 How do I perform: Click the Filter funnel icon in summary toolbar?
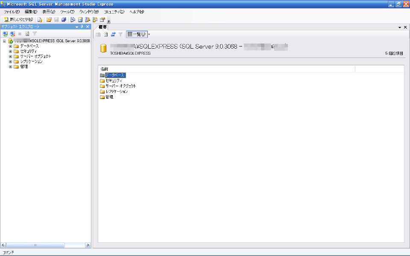tap(120, 34)
